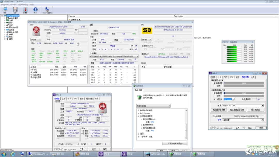Open the 软件 (D:) drive taskbar button
This screenshot has height=157, width=279.
[61, 154]
